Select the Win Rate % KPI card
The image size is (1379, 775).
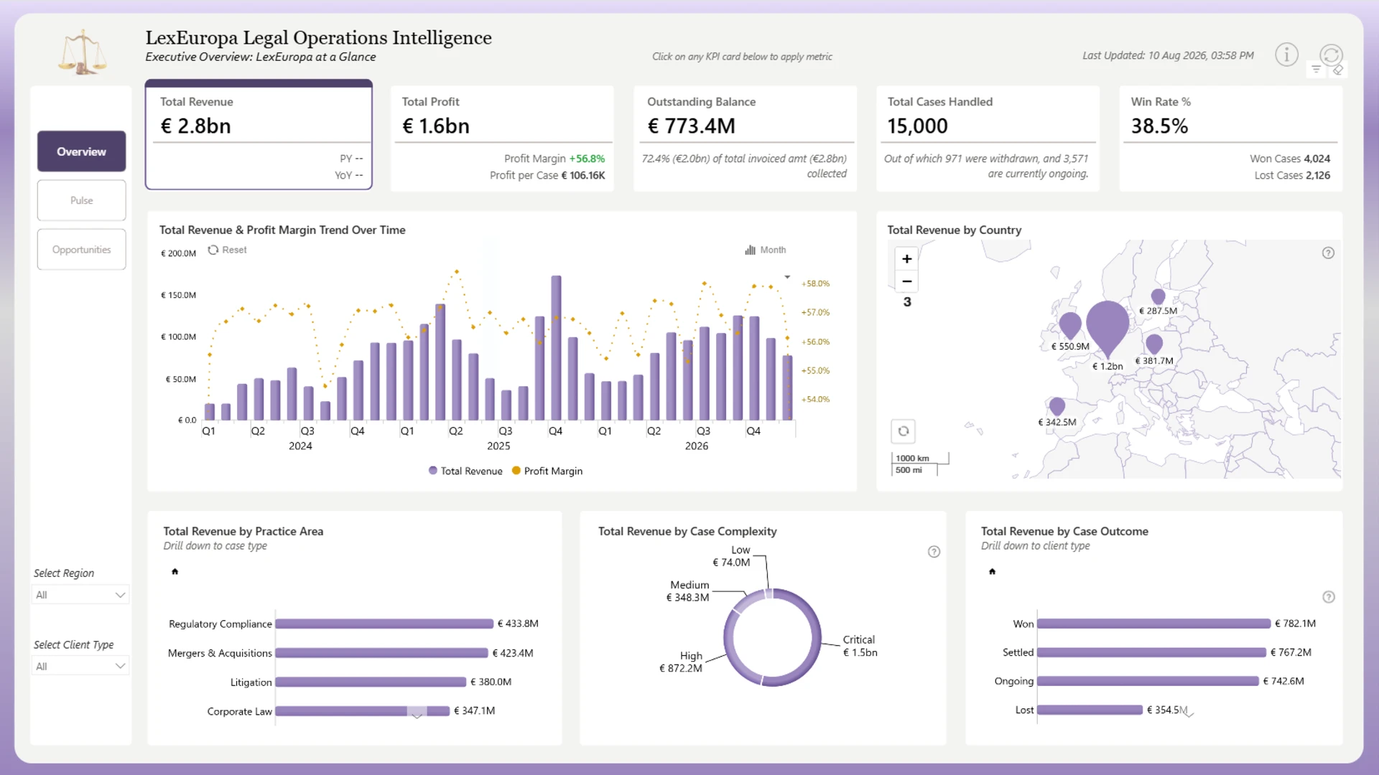1230,139
